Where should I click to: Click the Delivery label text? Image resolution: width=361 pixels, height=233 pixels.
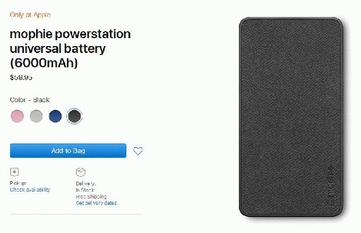coord(86,183)
